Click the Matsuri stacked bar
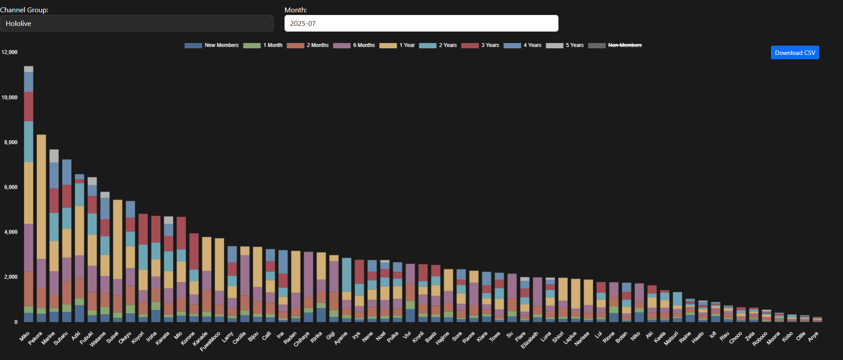Image resolution: width=843 pixels, height=360 pixels. point(677,307)
